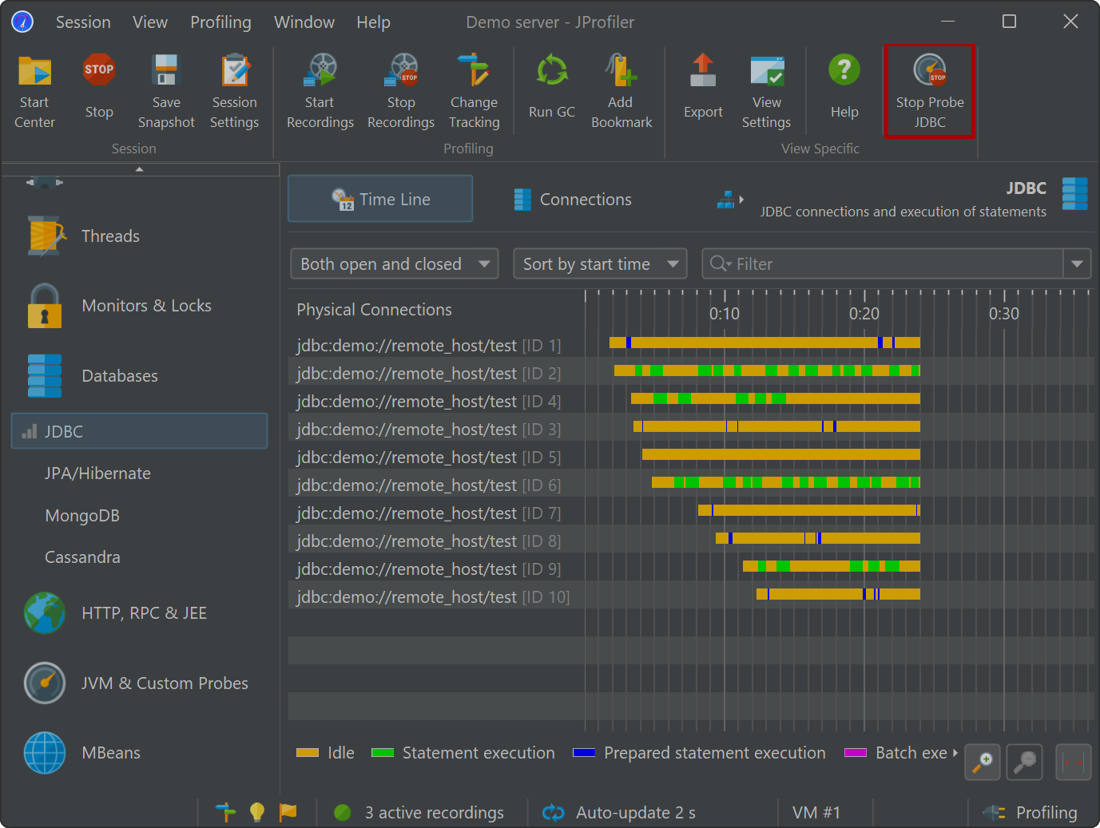Click Start Recordings
Image resolution: width=1100 pixels, height=828 pixels.
pos(320,91)
